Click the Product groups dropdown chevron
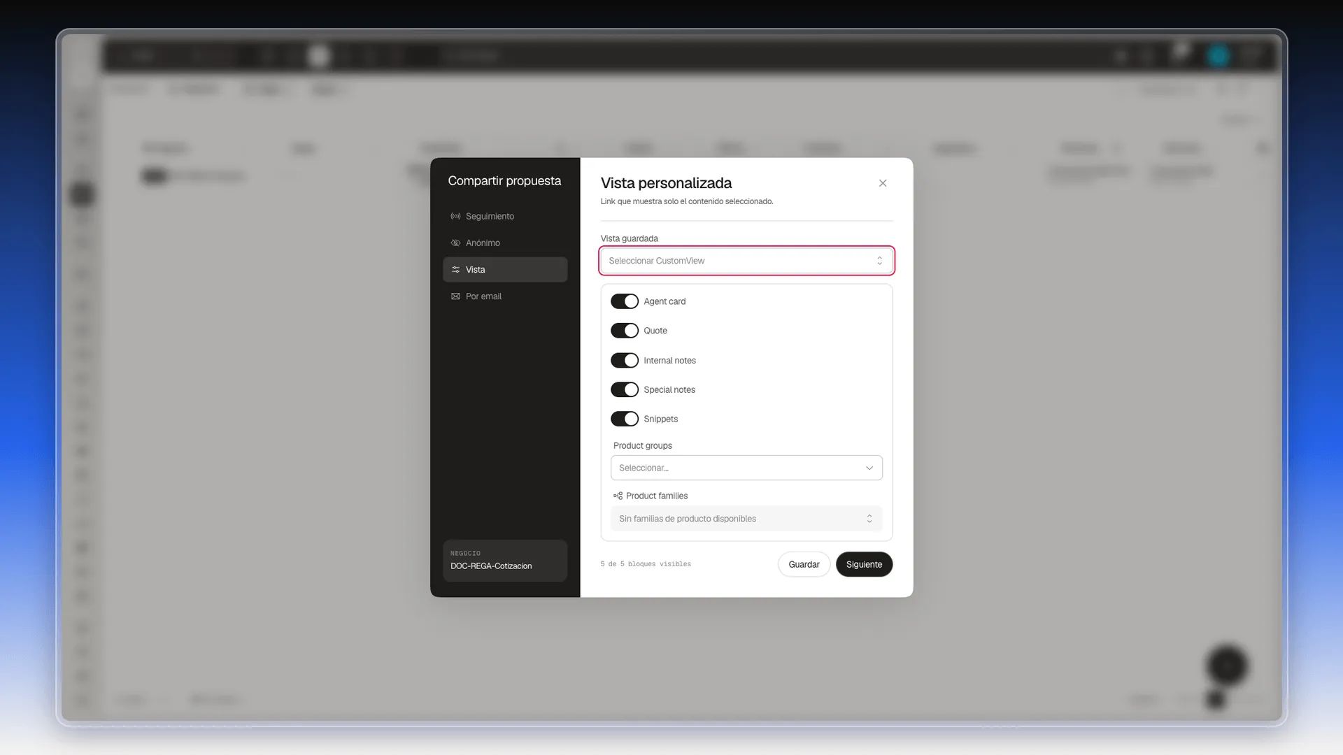1343x755 pixels. (x=869, y=468)
